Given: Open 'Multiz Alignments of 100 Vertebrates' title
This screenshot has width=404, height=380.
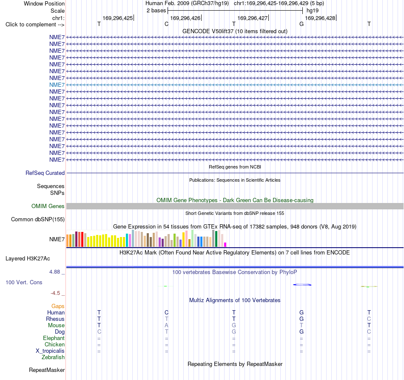Looking at the screenshot, I should point(235,300).
